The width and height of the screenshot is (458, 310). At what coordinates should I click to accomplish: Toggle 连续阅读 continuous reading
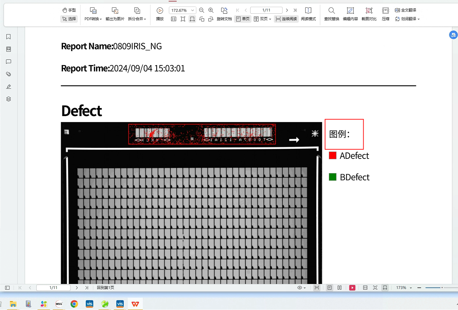(286, 19)
